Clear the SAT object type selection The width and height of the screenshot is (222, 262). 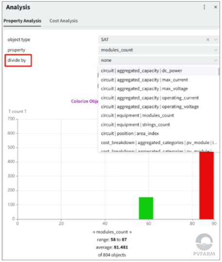tap(208, 40)
